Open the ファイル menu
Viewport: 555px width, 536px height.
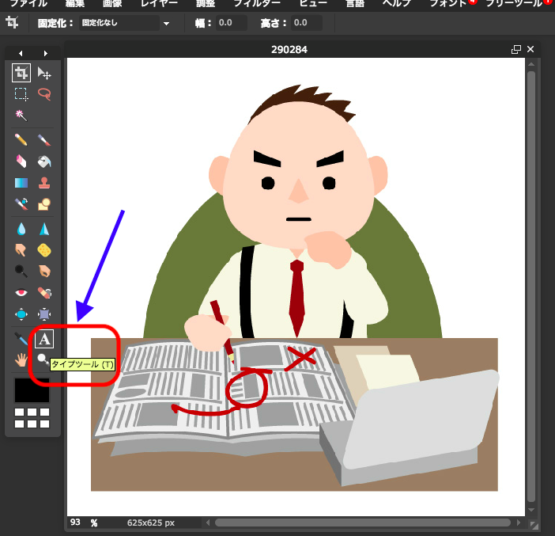click(28, 3)
